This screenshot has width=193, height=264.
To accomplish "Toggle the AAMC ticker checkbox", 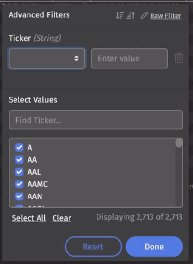I will (19, 184).
